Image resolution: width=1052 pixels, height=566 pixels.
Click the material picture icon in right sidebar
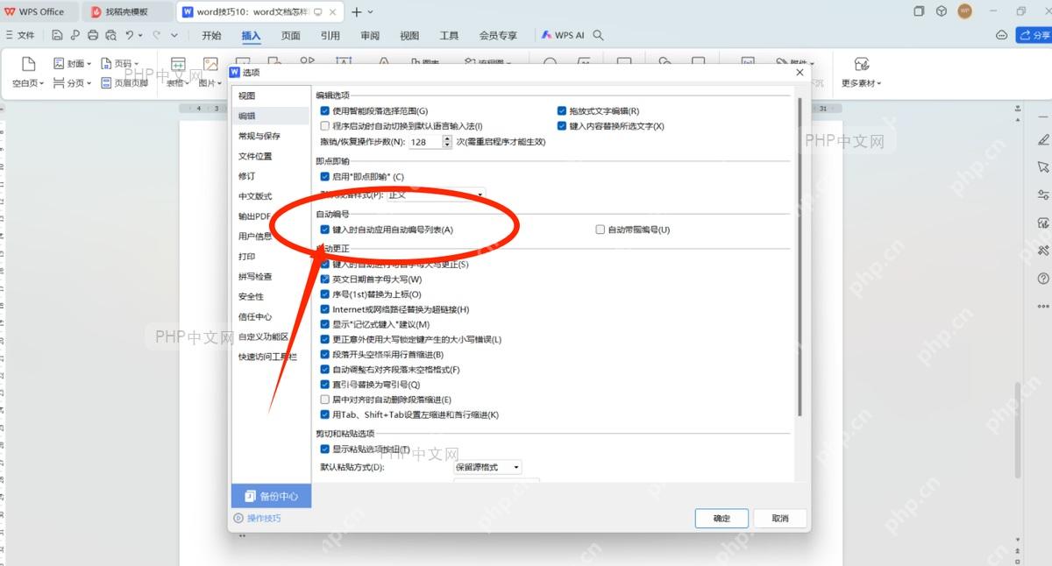[x=1043, y=223]
